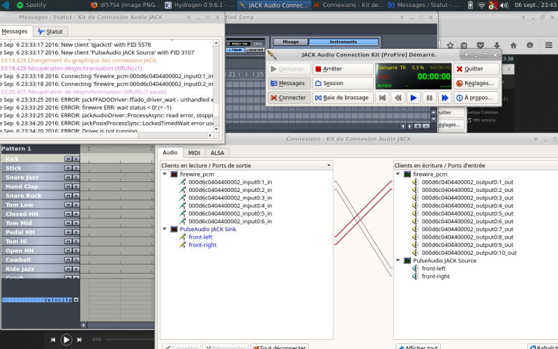Switch to the MIDI connections tab
Image resolution: width=558 pixels, height=349 pixels.
point(194,153)
